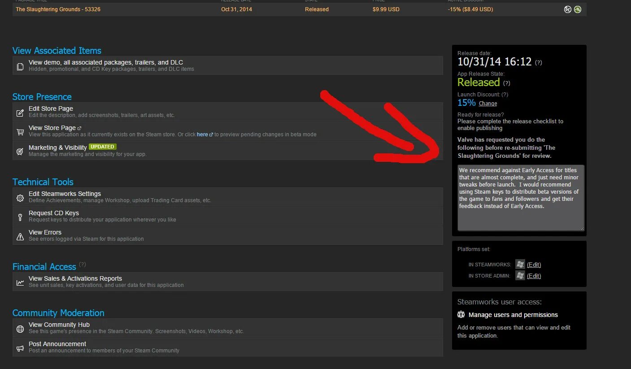
Task: Click the people icon beside Manage users
Action: (461, 315)
